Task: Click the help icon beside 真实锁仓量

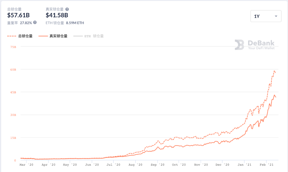Action: pyautogui.click(x=68, y=9)
